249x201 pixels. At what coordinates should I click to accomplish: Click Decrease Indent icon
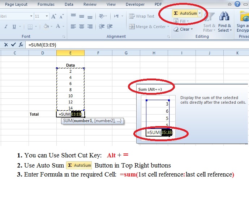102,26
